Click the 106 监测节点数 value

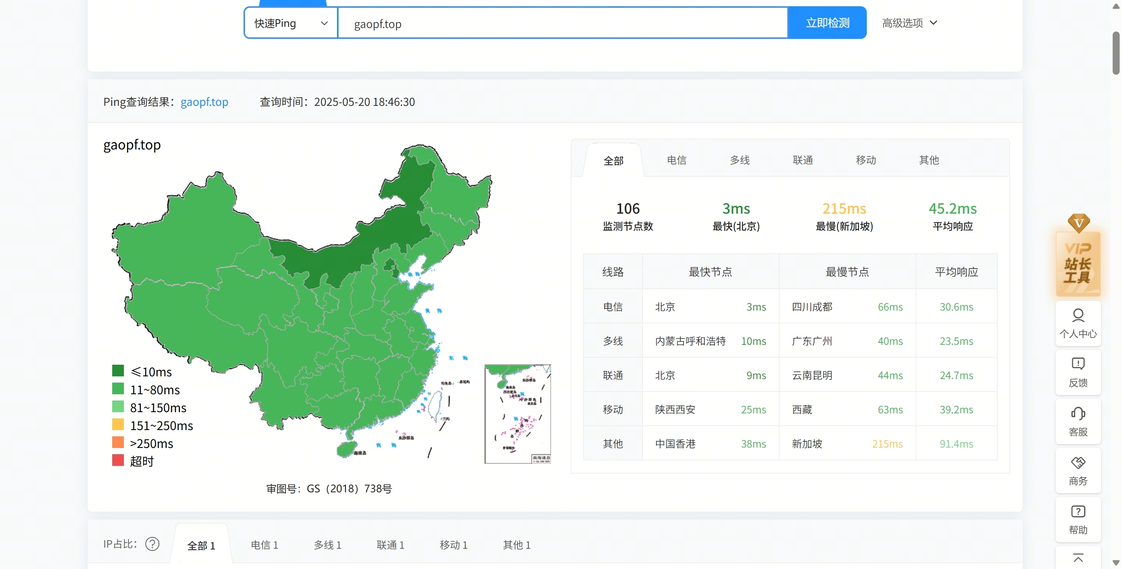[x=628, y=209]
